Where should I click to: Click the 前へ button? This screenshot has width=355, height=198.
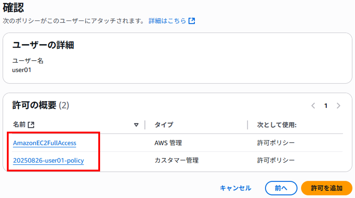[281, 188]
